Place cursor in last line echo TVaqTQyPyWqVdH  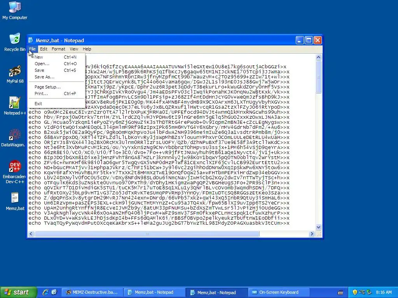[159, 223]
